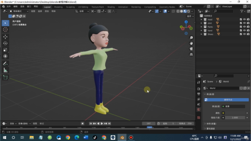Select the Select Box tool
Viewport: 251px width, 141px height.
(5, 23)
